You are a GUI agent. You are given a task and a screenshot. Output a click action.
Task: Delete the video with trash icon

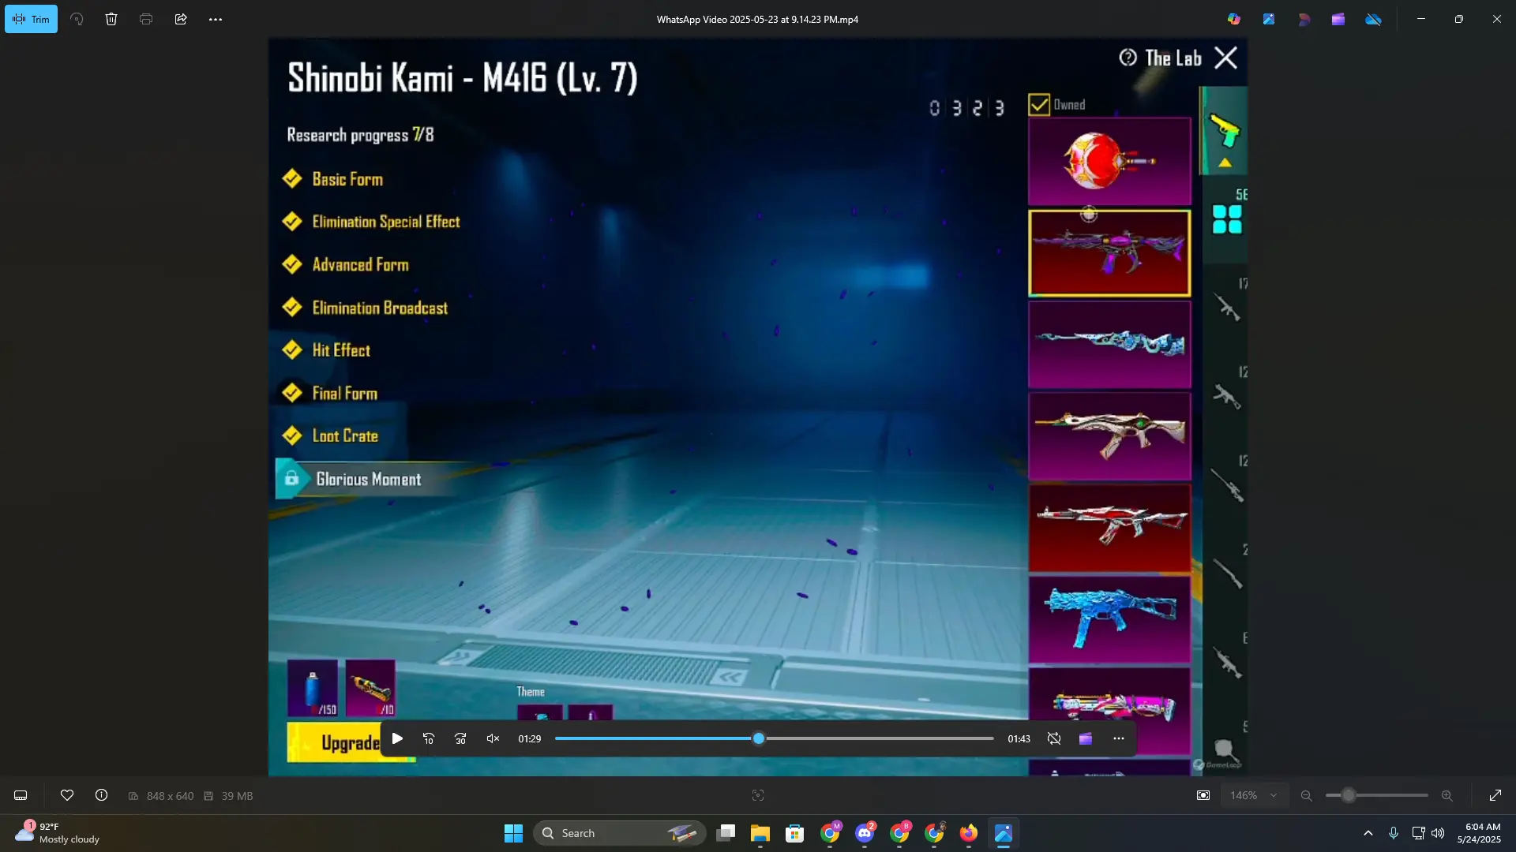point(111,19)
